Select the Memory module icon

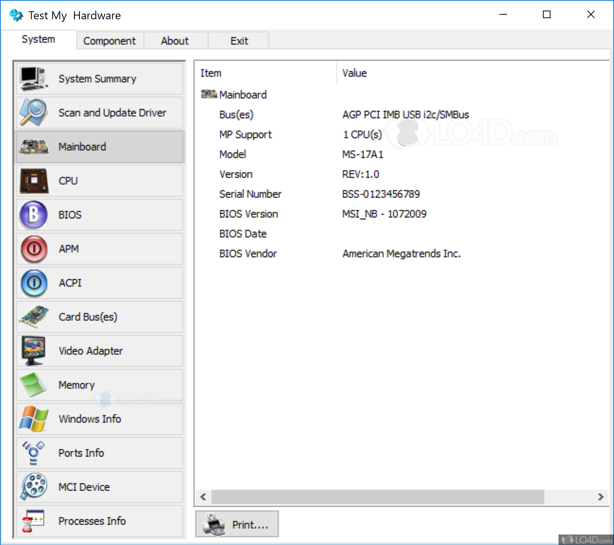pyautogui.click(x=34, y=384)
